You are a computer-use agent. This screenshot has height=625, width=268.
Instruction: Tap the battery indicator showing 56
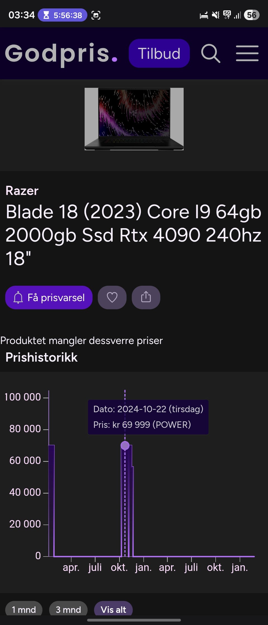pos(252,15)
